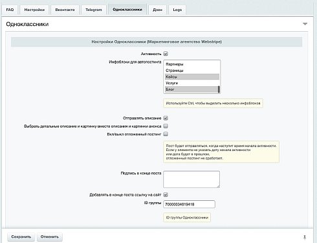
Task: Click the ID группы Одноклассники hint
Action: (187, 218)
